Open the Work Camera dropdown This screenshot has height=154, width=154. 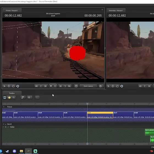[88, 86]
